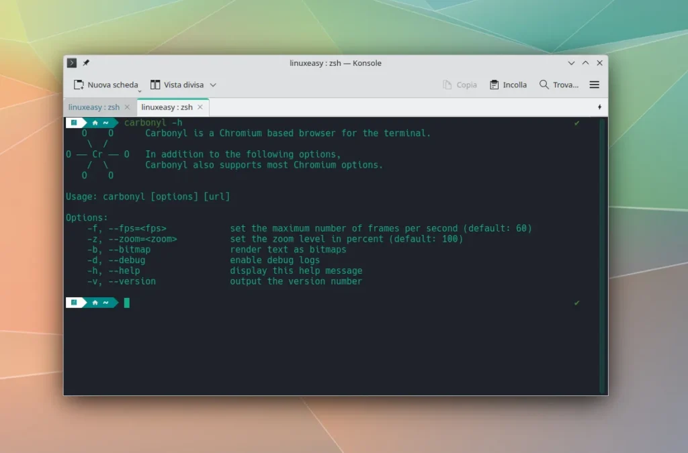Click the Vista divisa split view icon
The width and height of the screenshot is (688, 453).
(x=155, y=85)
